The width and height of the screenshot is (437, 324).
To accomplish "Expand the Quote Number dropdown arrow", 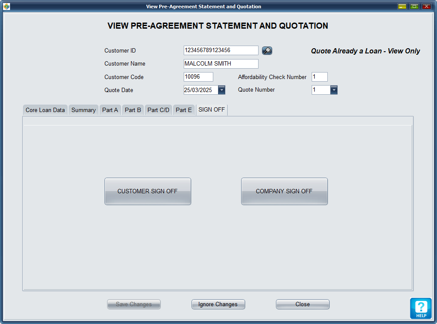I will tap(334, 90).
